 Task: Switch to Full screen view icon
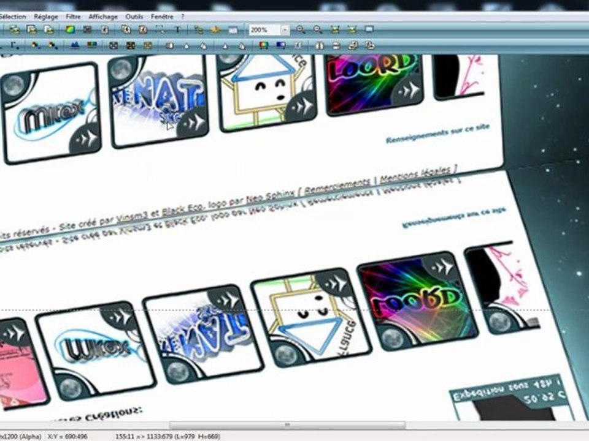point(369,29)
